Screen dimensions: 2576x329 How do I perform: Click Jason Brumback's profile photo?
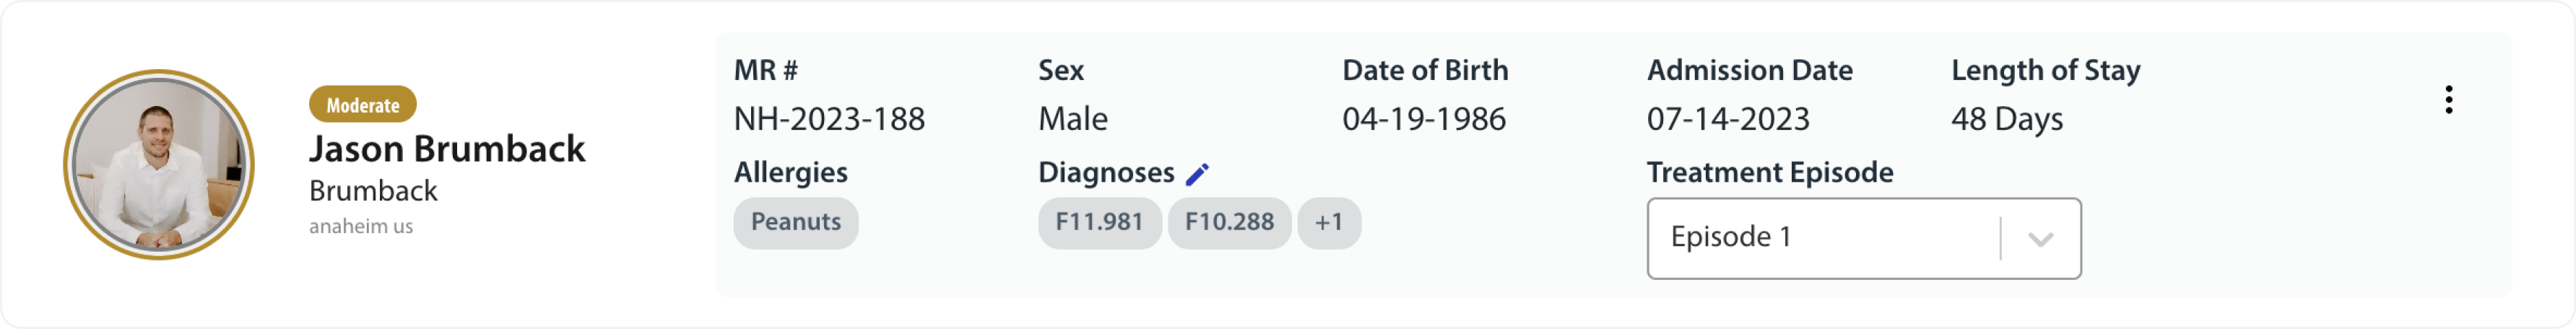pyautogui.click(x=158, y=165)
